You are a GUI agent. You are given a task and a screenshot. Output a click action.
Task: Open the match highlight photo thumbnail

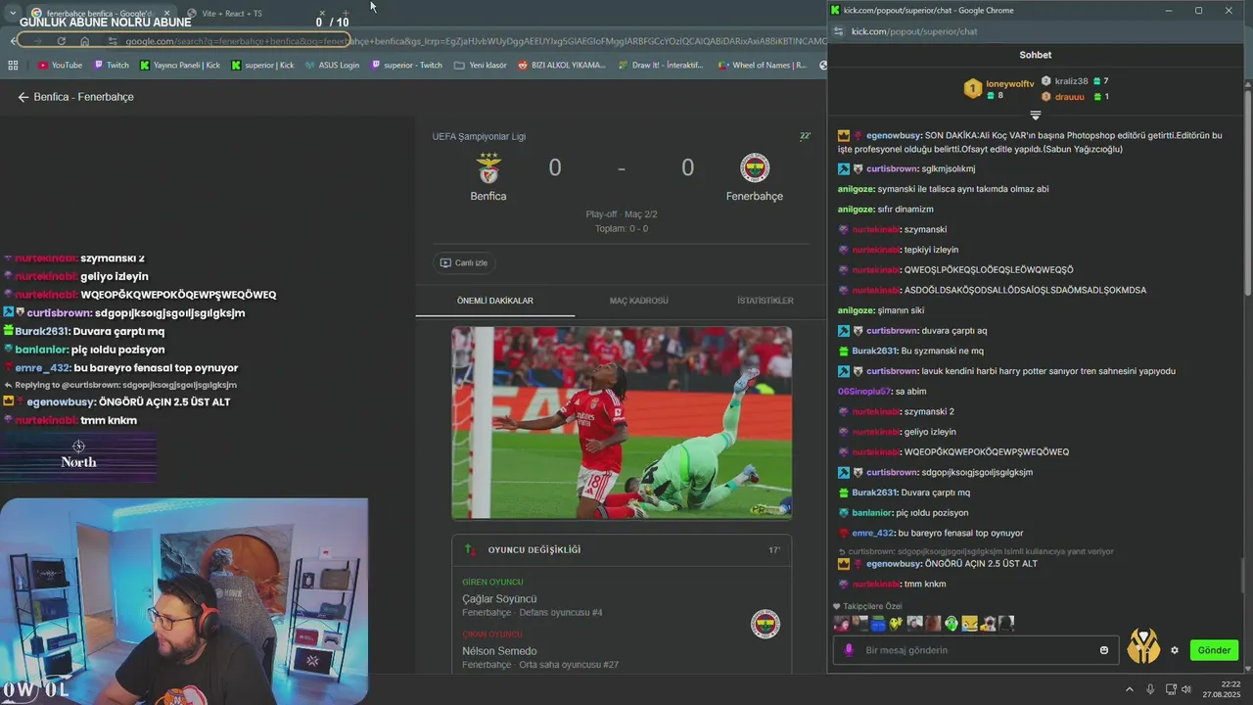[x=622, y=423]
